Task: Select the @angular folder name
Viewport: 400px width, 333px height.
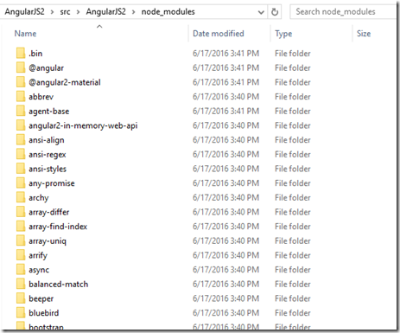Action: point(46,68)
